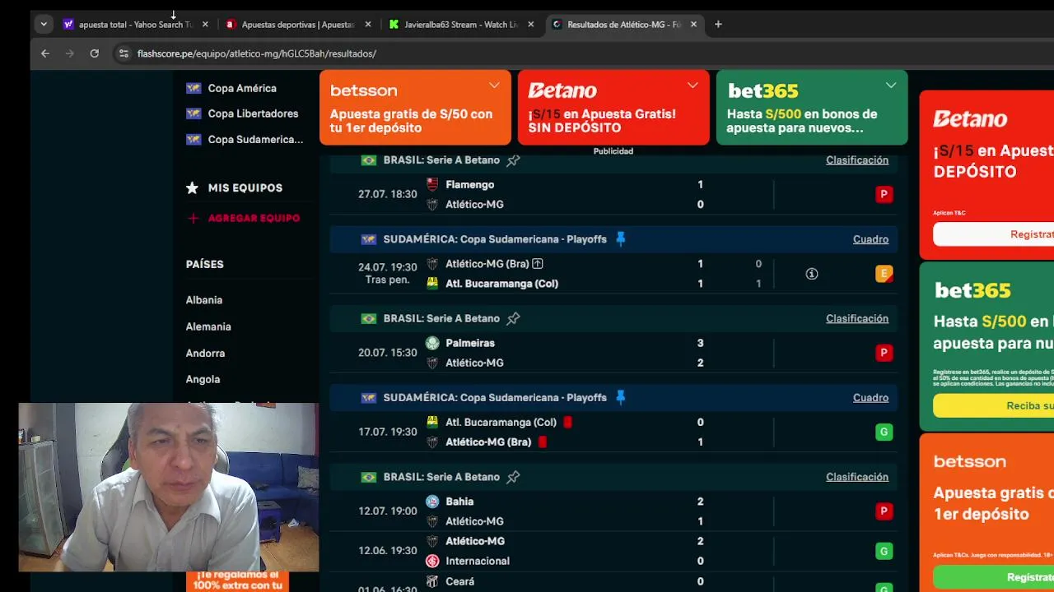Screen dimensions: 1054x592
Task: Unpin the Copa Sudamericana league above 24.07 match
Action: coord(620,239)
